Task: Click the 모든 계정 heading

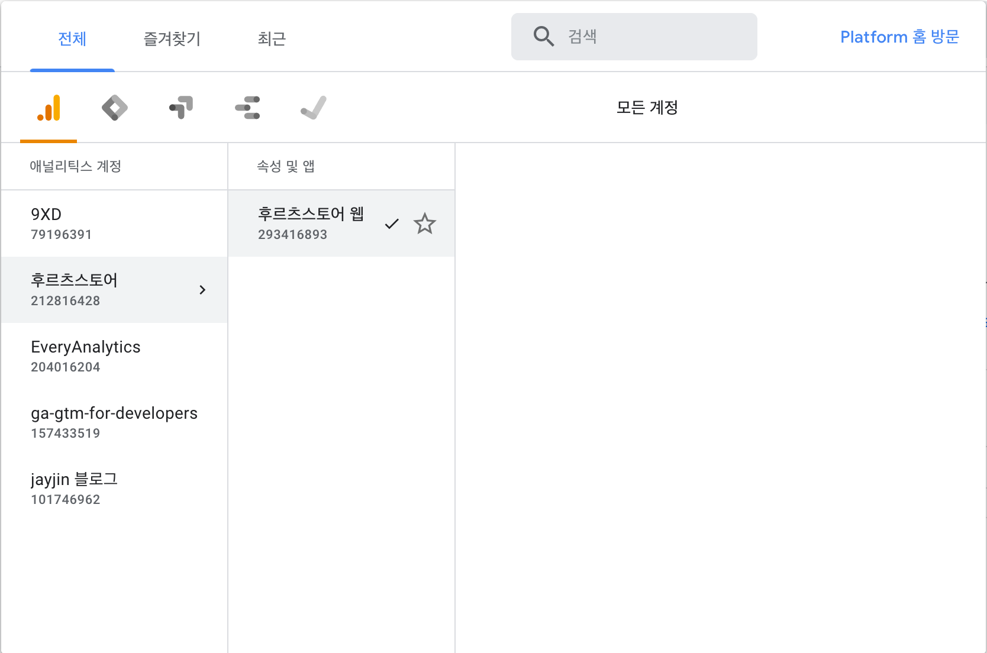Action: pos(647,108)
